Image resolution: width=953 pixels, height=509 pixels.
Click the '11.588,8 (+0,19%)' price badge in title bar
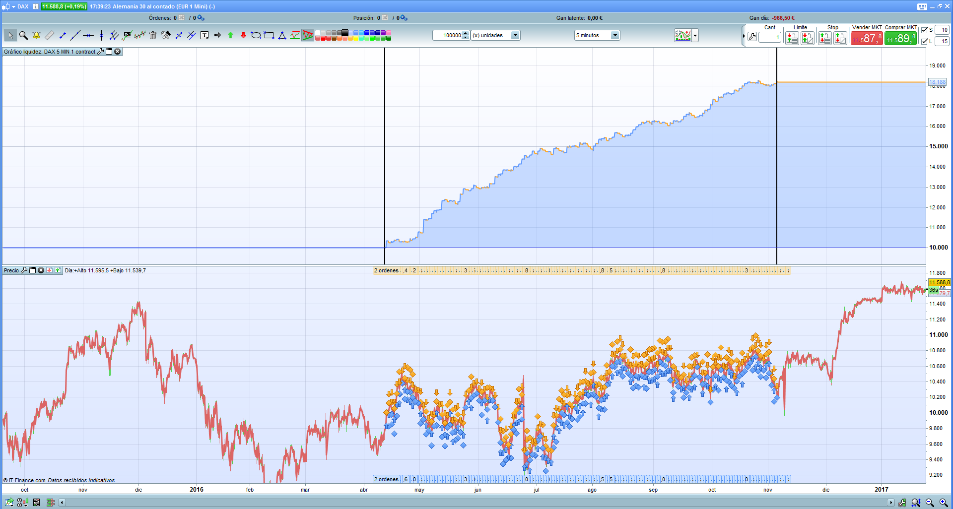point(64,6)
